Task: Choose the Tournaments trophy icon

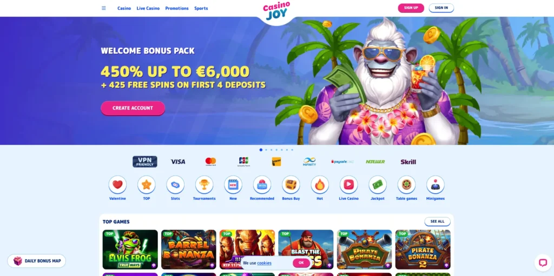Action: [x=204, y=185]
